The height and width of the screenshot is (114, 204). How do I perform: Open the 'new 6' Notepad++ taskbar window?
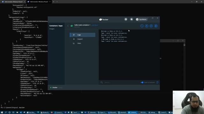coord(75,112)
